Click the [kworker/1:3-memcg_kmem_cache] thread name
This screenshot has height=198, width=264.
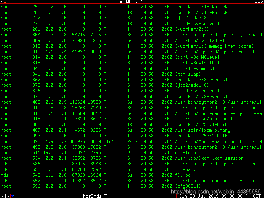click(214, 46)
